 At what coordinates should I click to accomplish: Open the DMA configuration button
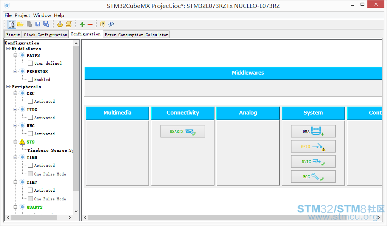point(313,131)
